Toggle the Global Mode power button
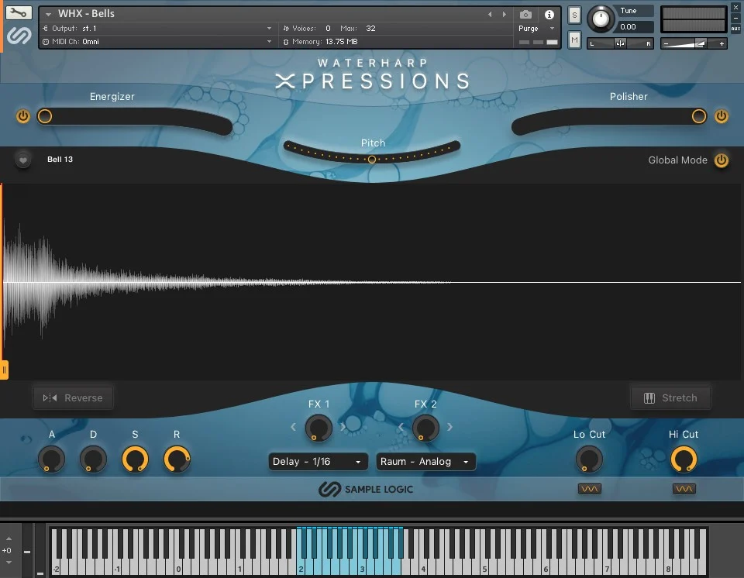 tap(722, 160)
